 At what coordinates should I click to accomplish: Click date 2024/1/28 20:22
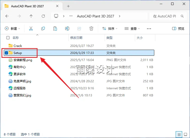coord(82,81)
